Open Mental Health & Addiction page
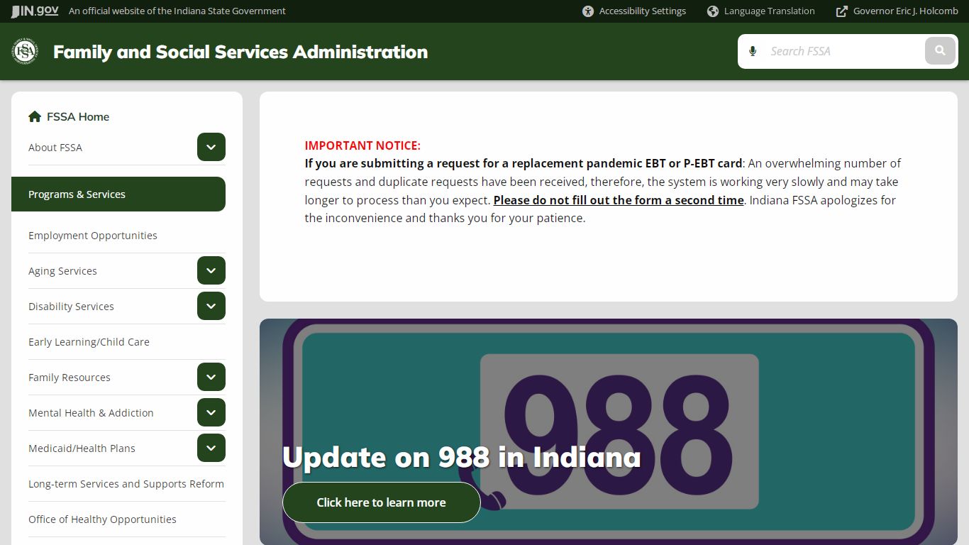969x545 pixels. [91, 413]
